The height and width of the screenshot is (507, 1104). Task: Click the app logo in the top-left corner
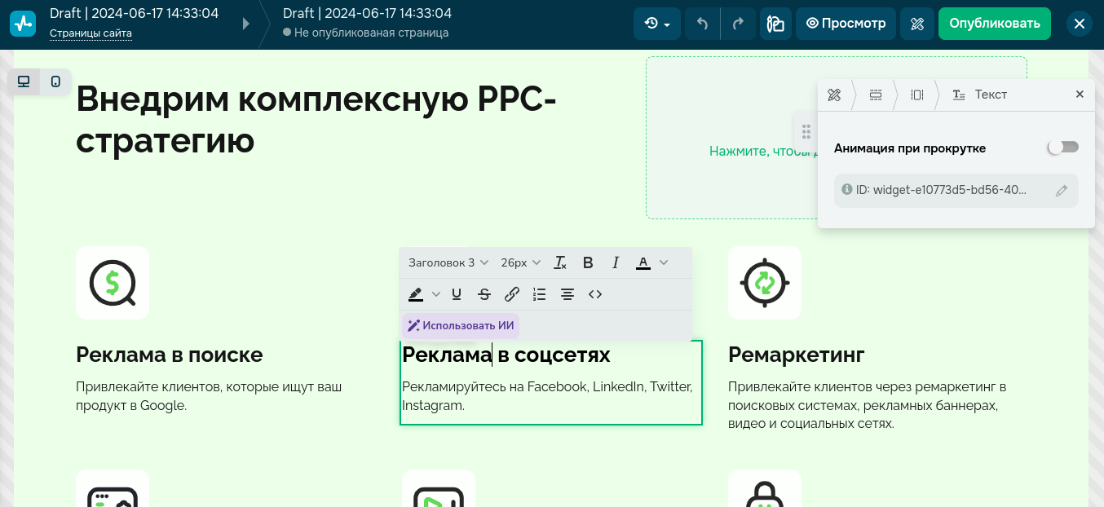[23, 24]
